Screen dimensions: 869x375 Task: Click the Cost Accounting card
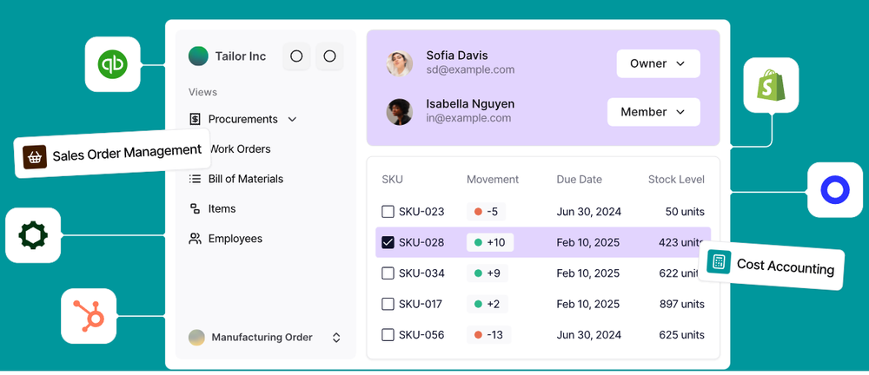pos(771,266)
